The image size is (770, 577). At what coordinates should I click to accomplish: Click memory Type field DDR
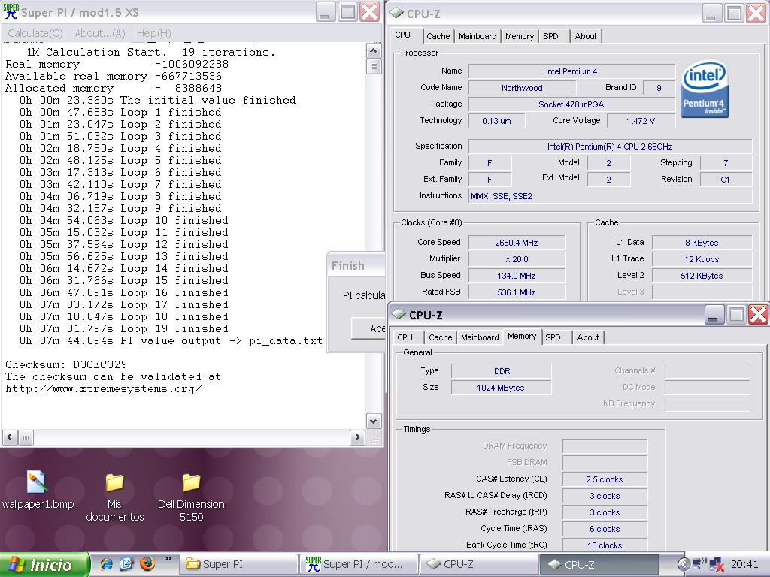pos(502,371)
